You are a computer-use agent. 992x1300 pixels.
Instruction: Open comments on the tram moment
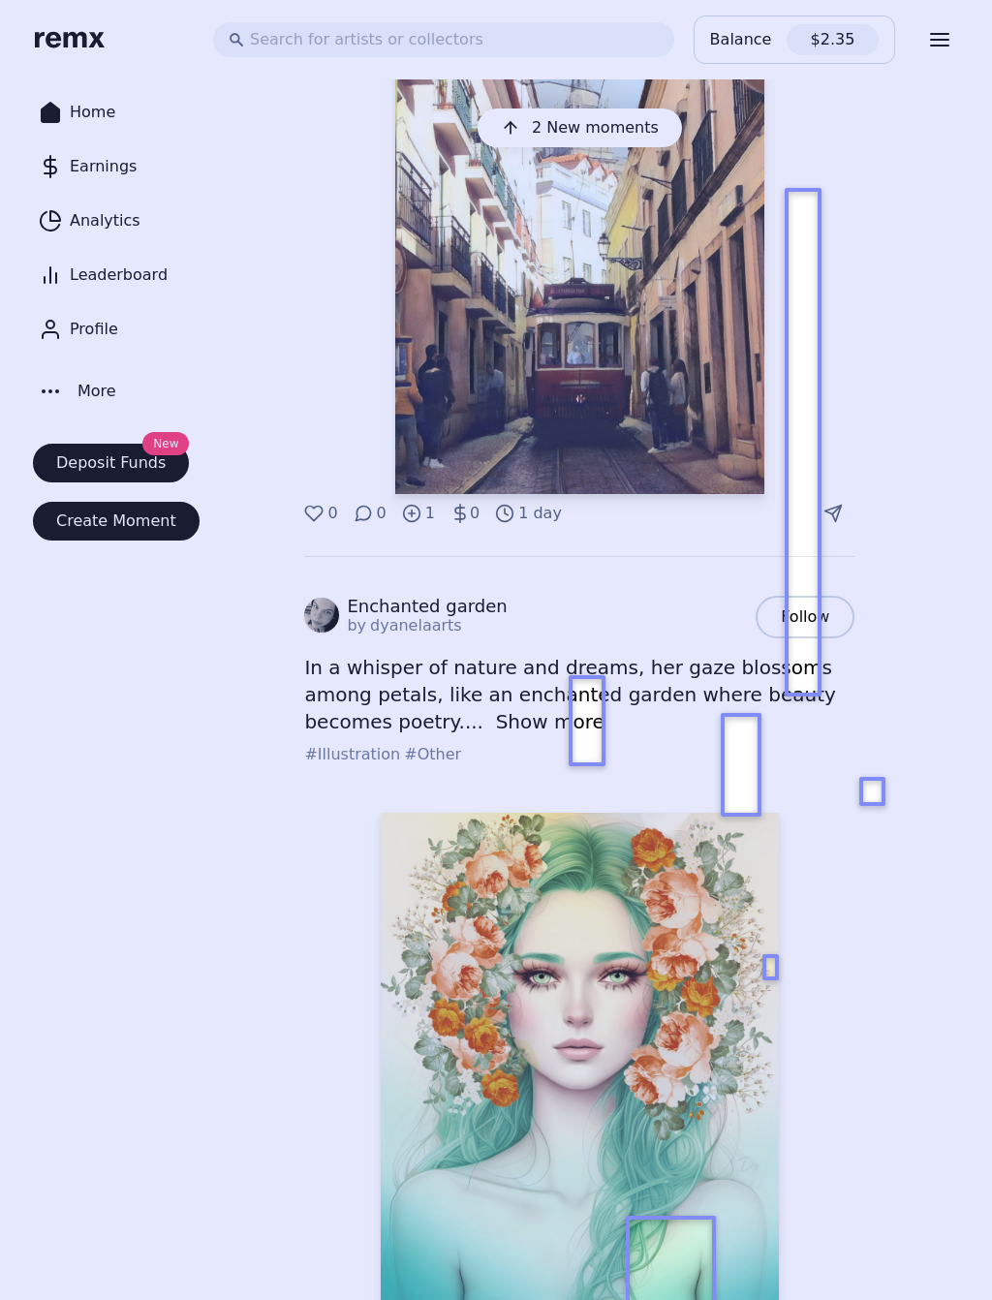click(363, 513)
